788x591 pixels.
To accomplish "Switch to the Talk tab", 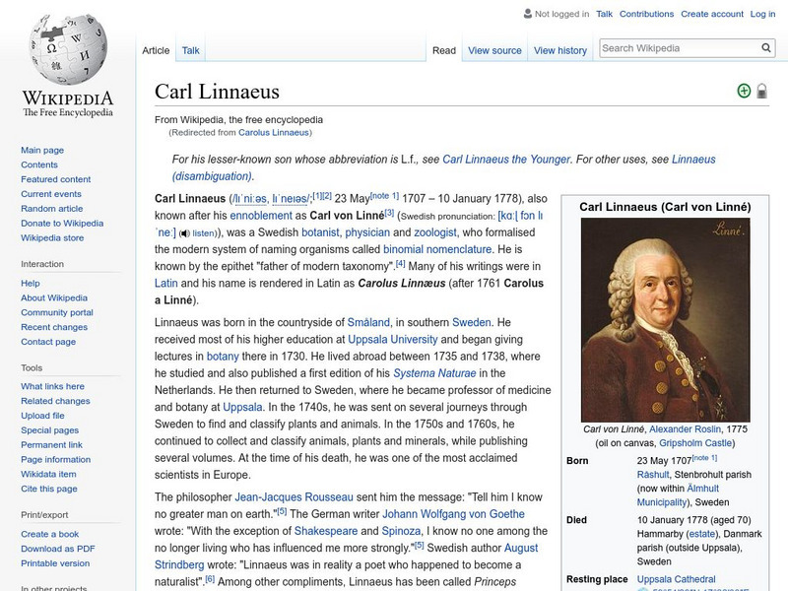I will 190,50.
